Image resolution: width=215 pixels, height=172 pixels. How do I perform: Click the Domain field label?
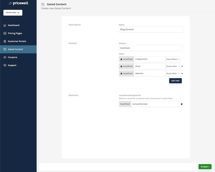pos(123,43)
